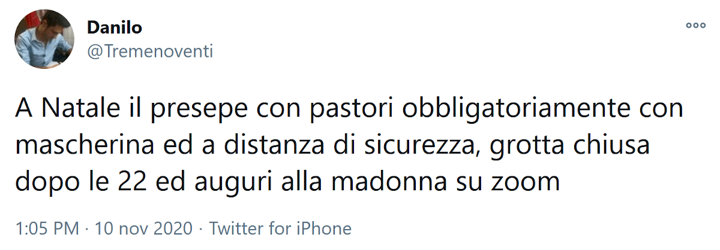Screen dimensions: 720x250
Task: Open the Danilo display name link
Action: pos(115,28)
